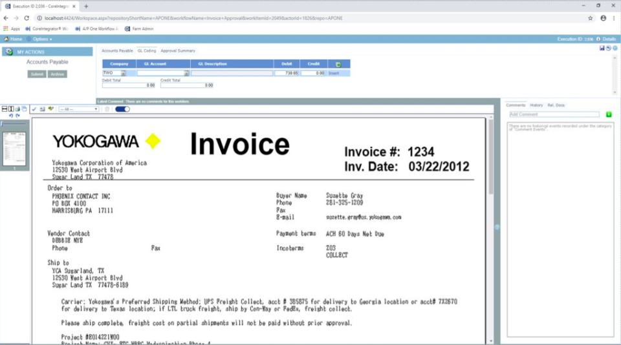
Task: Click the 'Execution ID 2,036' browser tab
Action: (x=39, y=6)
